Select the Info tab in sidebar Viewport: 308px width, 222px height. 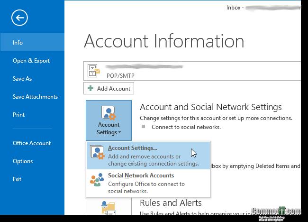click(x=32, y=43)
